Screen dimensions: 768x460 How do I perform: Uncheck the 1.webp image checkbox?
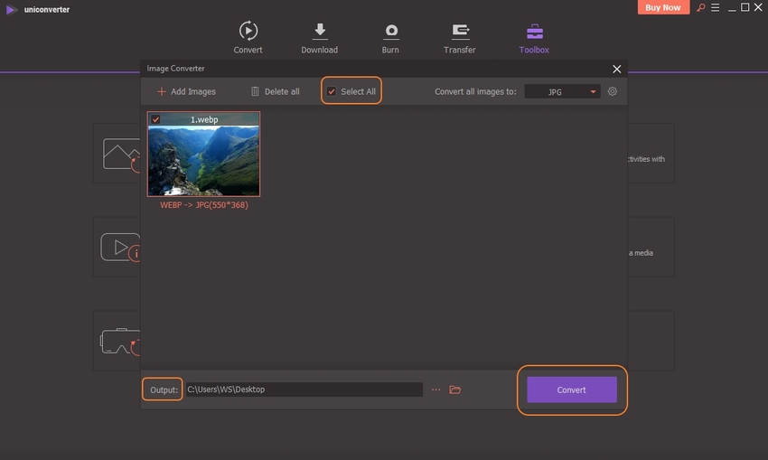coord(156,119)
